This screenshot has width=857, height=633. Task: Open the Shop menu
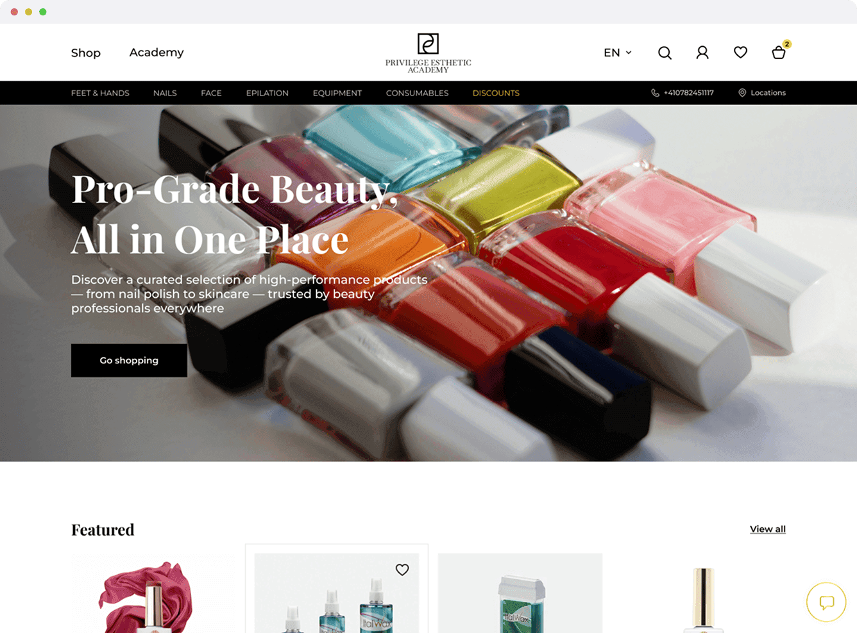tap(86, 53)
